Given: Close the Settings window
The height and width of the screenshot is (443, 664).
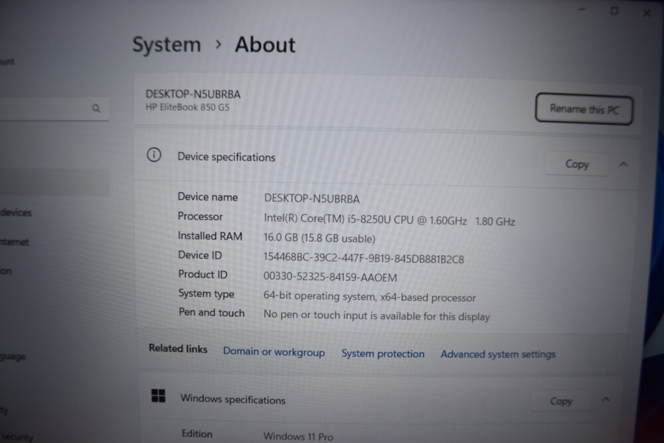Looking at the screenshot, I should click(646, 13).
